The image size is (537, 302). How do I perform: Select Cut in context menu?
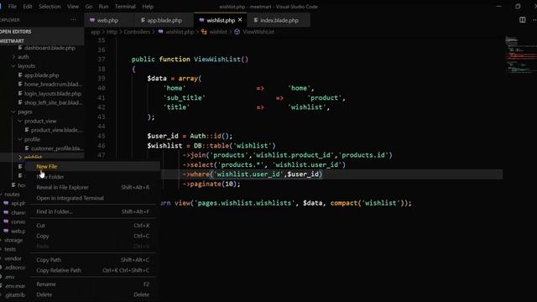point(93,226)
